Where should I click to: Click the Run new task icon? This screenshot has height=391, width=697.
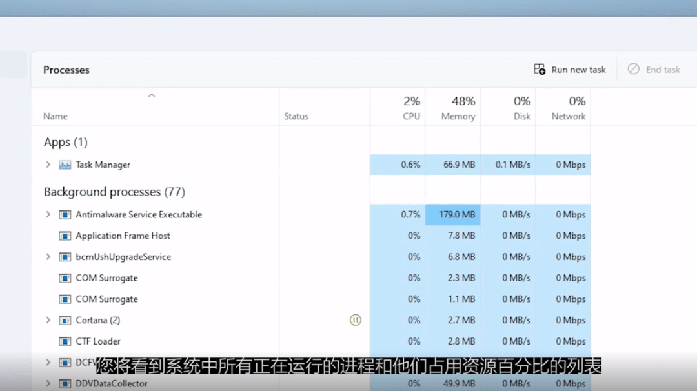(x=540, y=69)
